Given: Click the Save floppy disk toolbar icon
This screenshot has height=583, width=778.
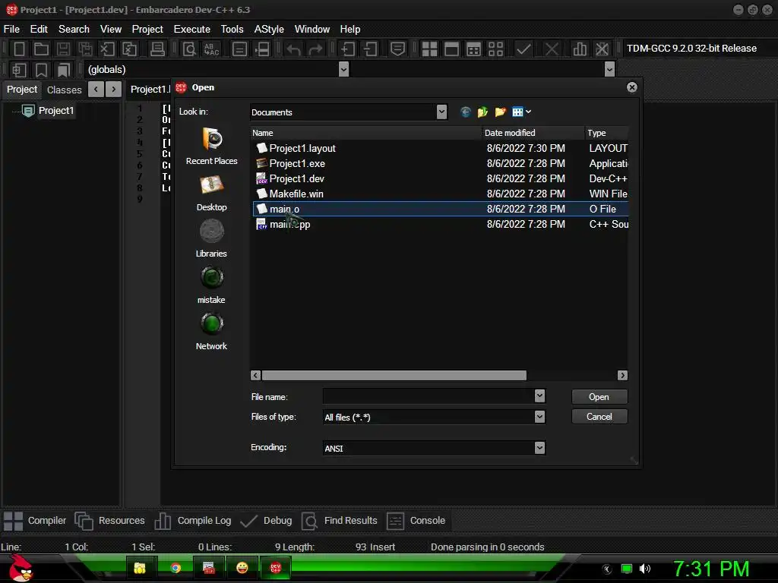Looking at the screenshot, I should [63, 49].
